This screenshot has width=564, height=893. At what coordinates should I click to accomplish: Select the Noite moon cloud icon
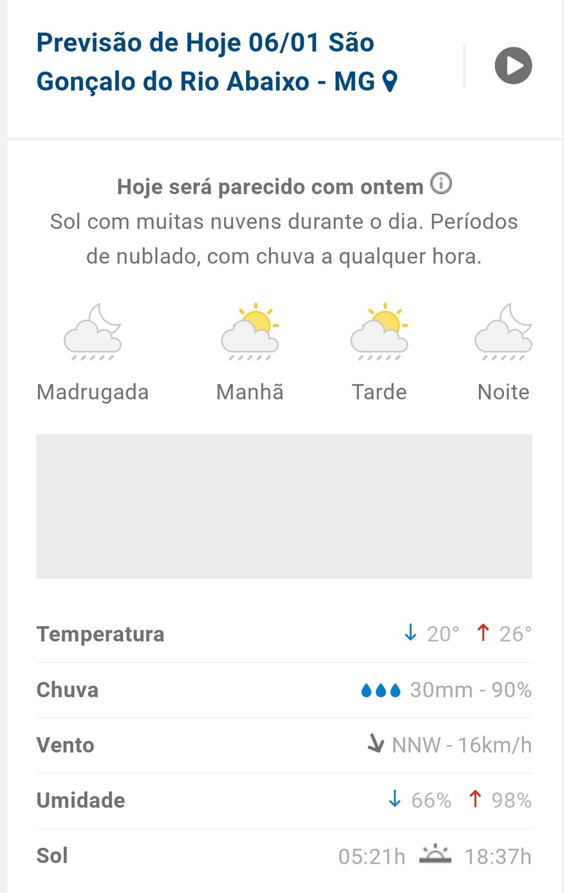tap(503, 332)
